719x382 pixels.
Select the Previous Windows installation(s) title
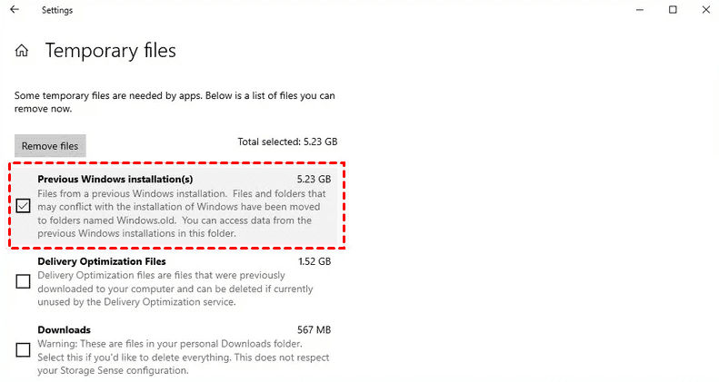pos(115,179)
